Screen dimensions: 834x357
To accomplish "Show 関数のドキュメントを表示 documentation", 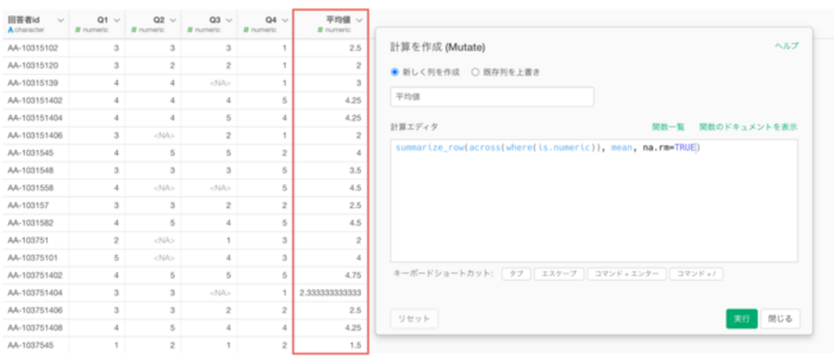I will tap(748, 128).
